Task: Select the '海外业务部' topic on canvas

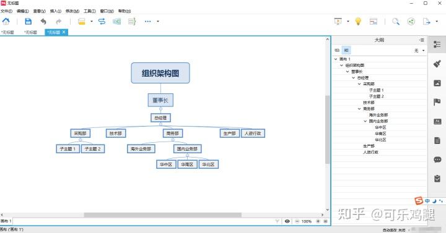Action: tap(141, 149)
